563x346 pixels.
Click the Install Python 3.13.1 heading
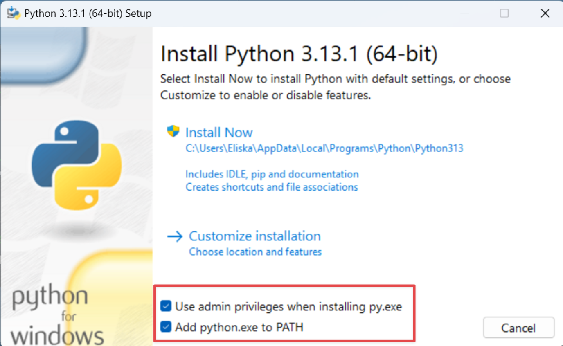[298, 53]
